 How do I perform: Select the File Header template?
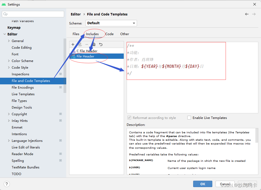coord(97,56)
